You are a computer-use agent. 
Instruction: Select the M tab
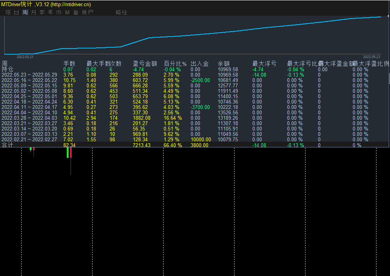coord(67,12)
